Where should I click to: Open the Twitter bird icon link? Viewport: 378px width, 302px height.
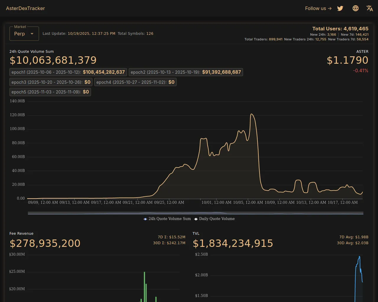[x=340, y=8]
